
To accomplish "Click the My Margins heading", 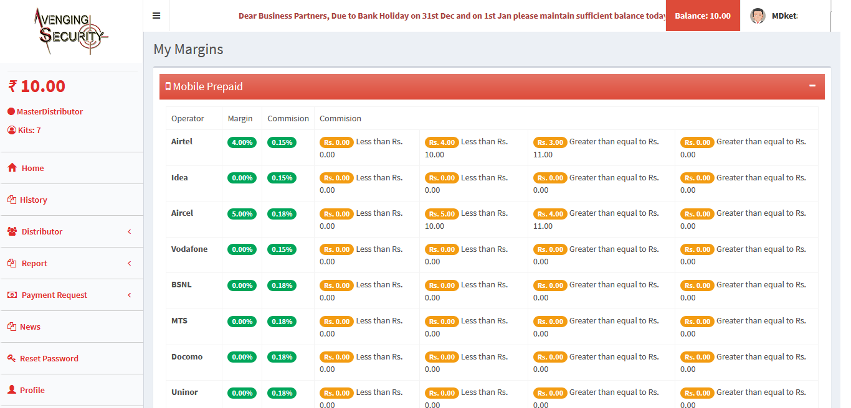I will [x=188, y=49].
